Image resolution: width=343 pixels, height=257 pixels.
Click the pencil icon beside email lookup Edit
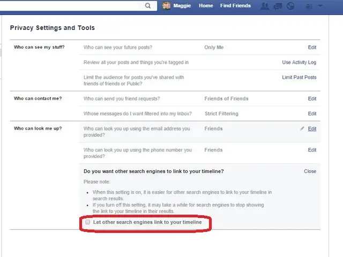(x=303, y=129)
